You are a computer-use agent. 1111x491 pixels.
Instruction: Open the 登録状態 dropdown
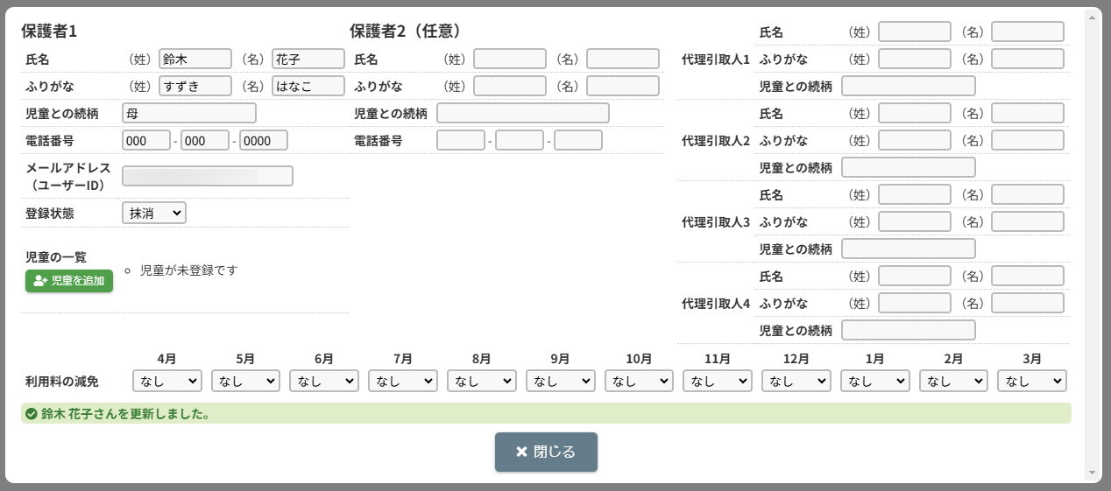[x=154, y=213]
